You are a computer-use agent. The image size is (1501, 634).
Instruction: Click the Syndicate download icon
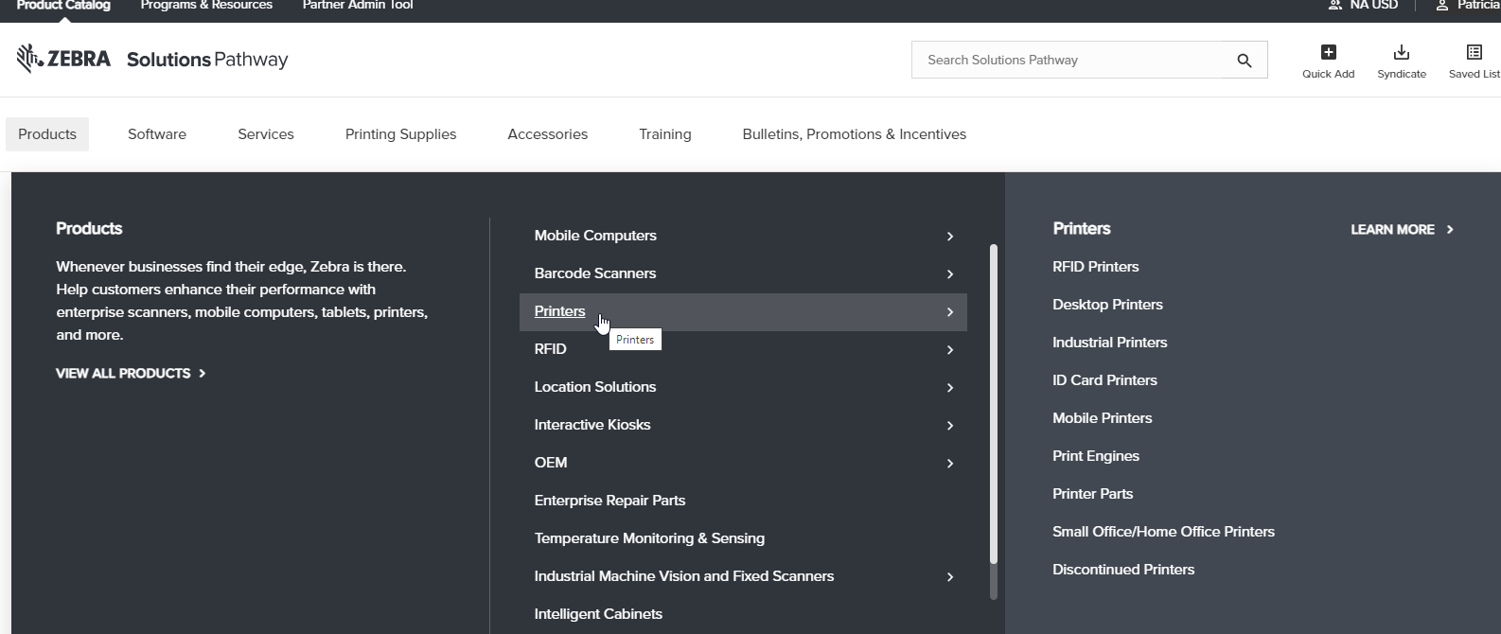click(x=1401, y=52)
